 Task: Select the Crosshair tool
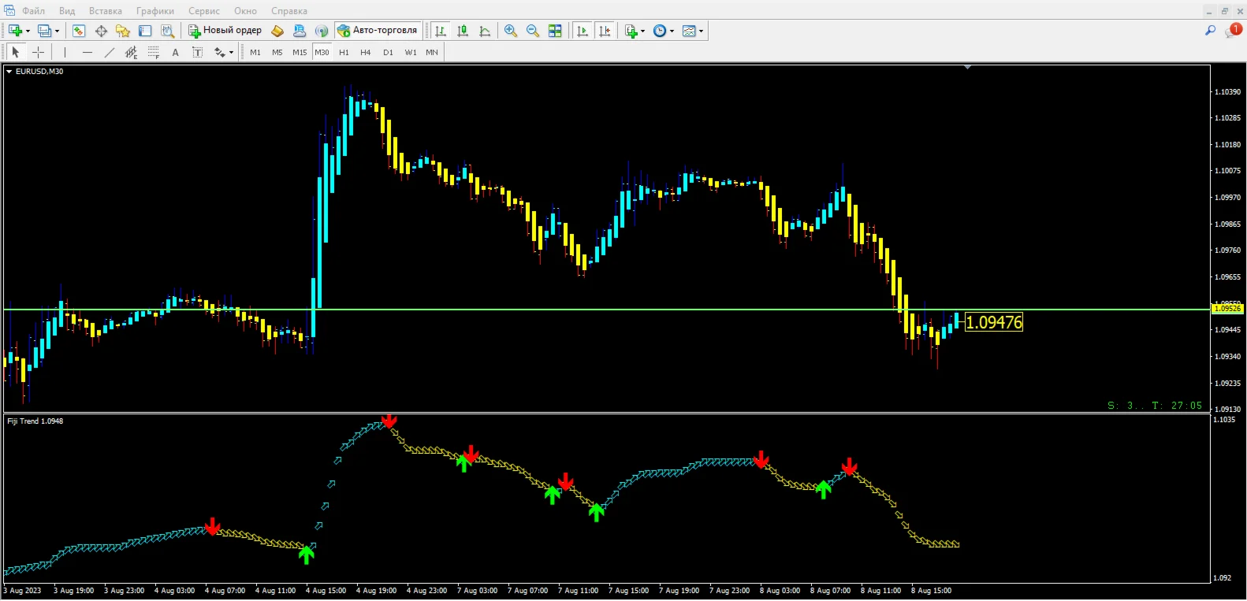point(38,52)
